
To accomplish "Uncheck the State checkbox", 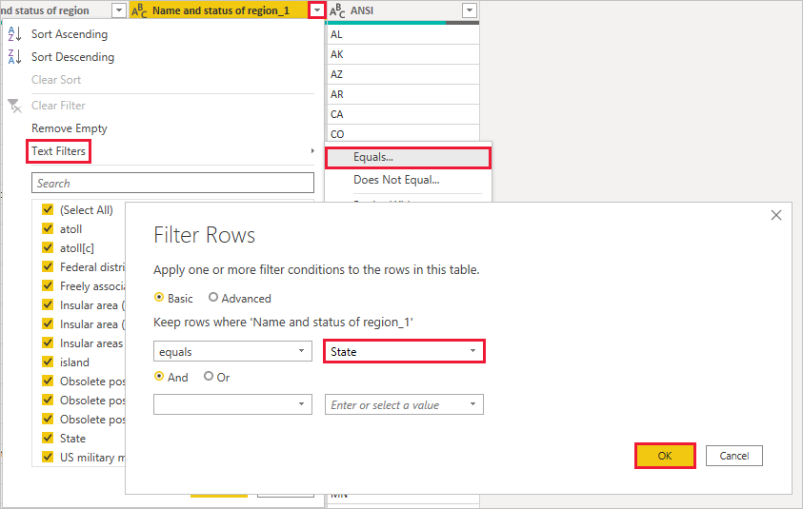I will coord(48,439).
